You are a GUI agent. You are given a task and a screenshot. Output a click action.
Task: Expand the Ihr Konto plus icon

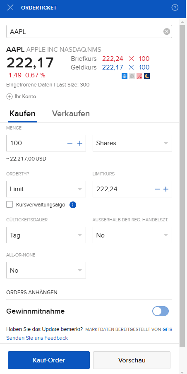coord(9,96)
